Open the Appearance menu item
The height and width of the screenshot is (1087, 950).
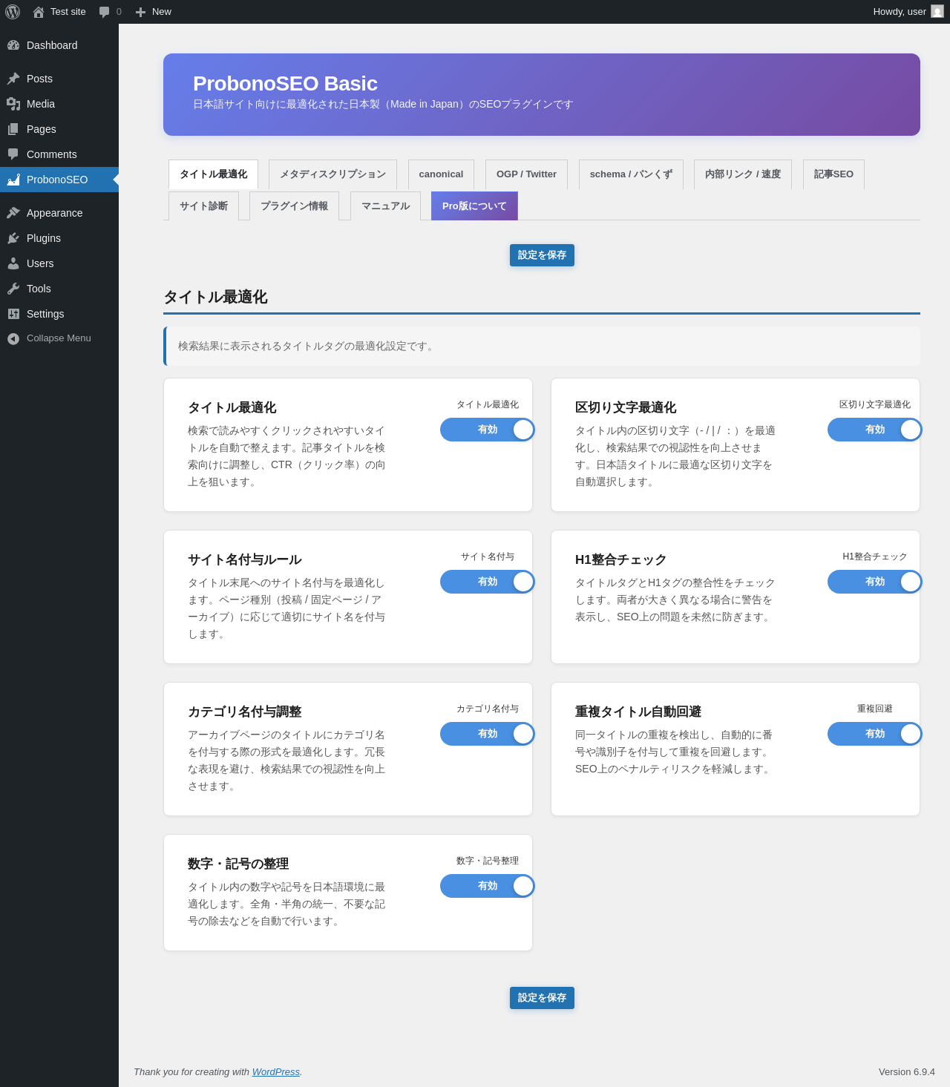tap(59, 213)
